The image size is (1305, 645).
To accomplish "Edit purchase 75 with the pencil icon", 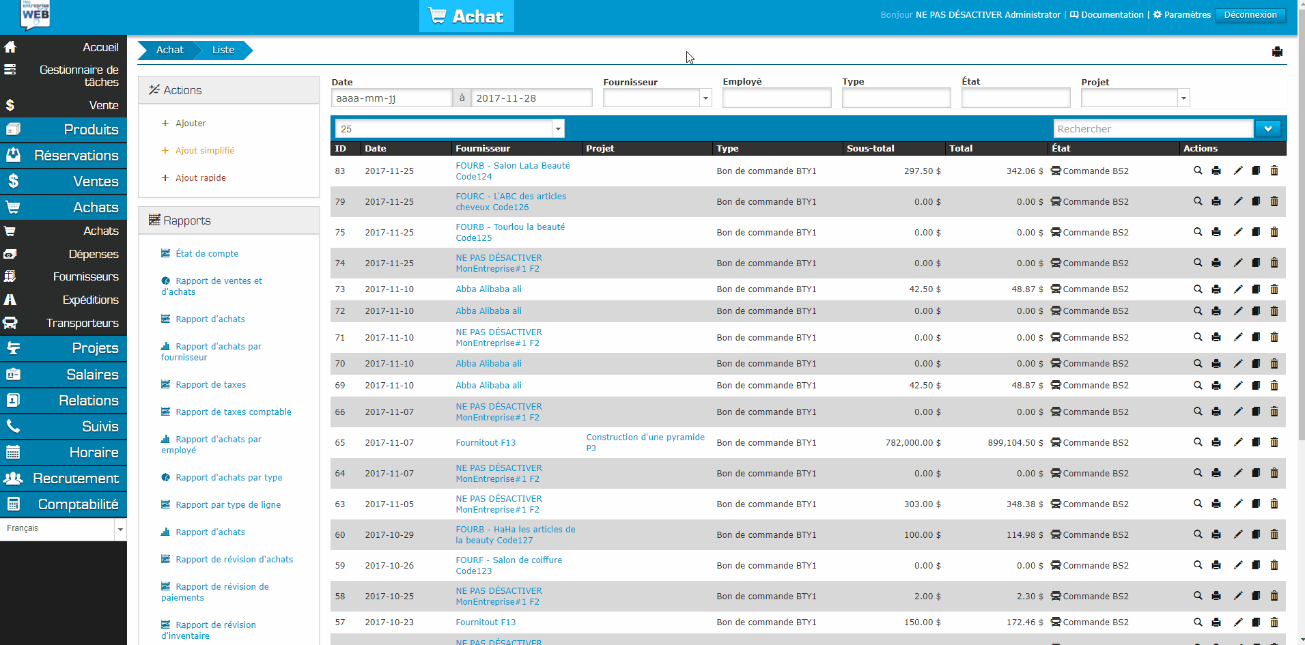I will coord(1238,232).
